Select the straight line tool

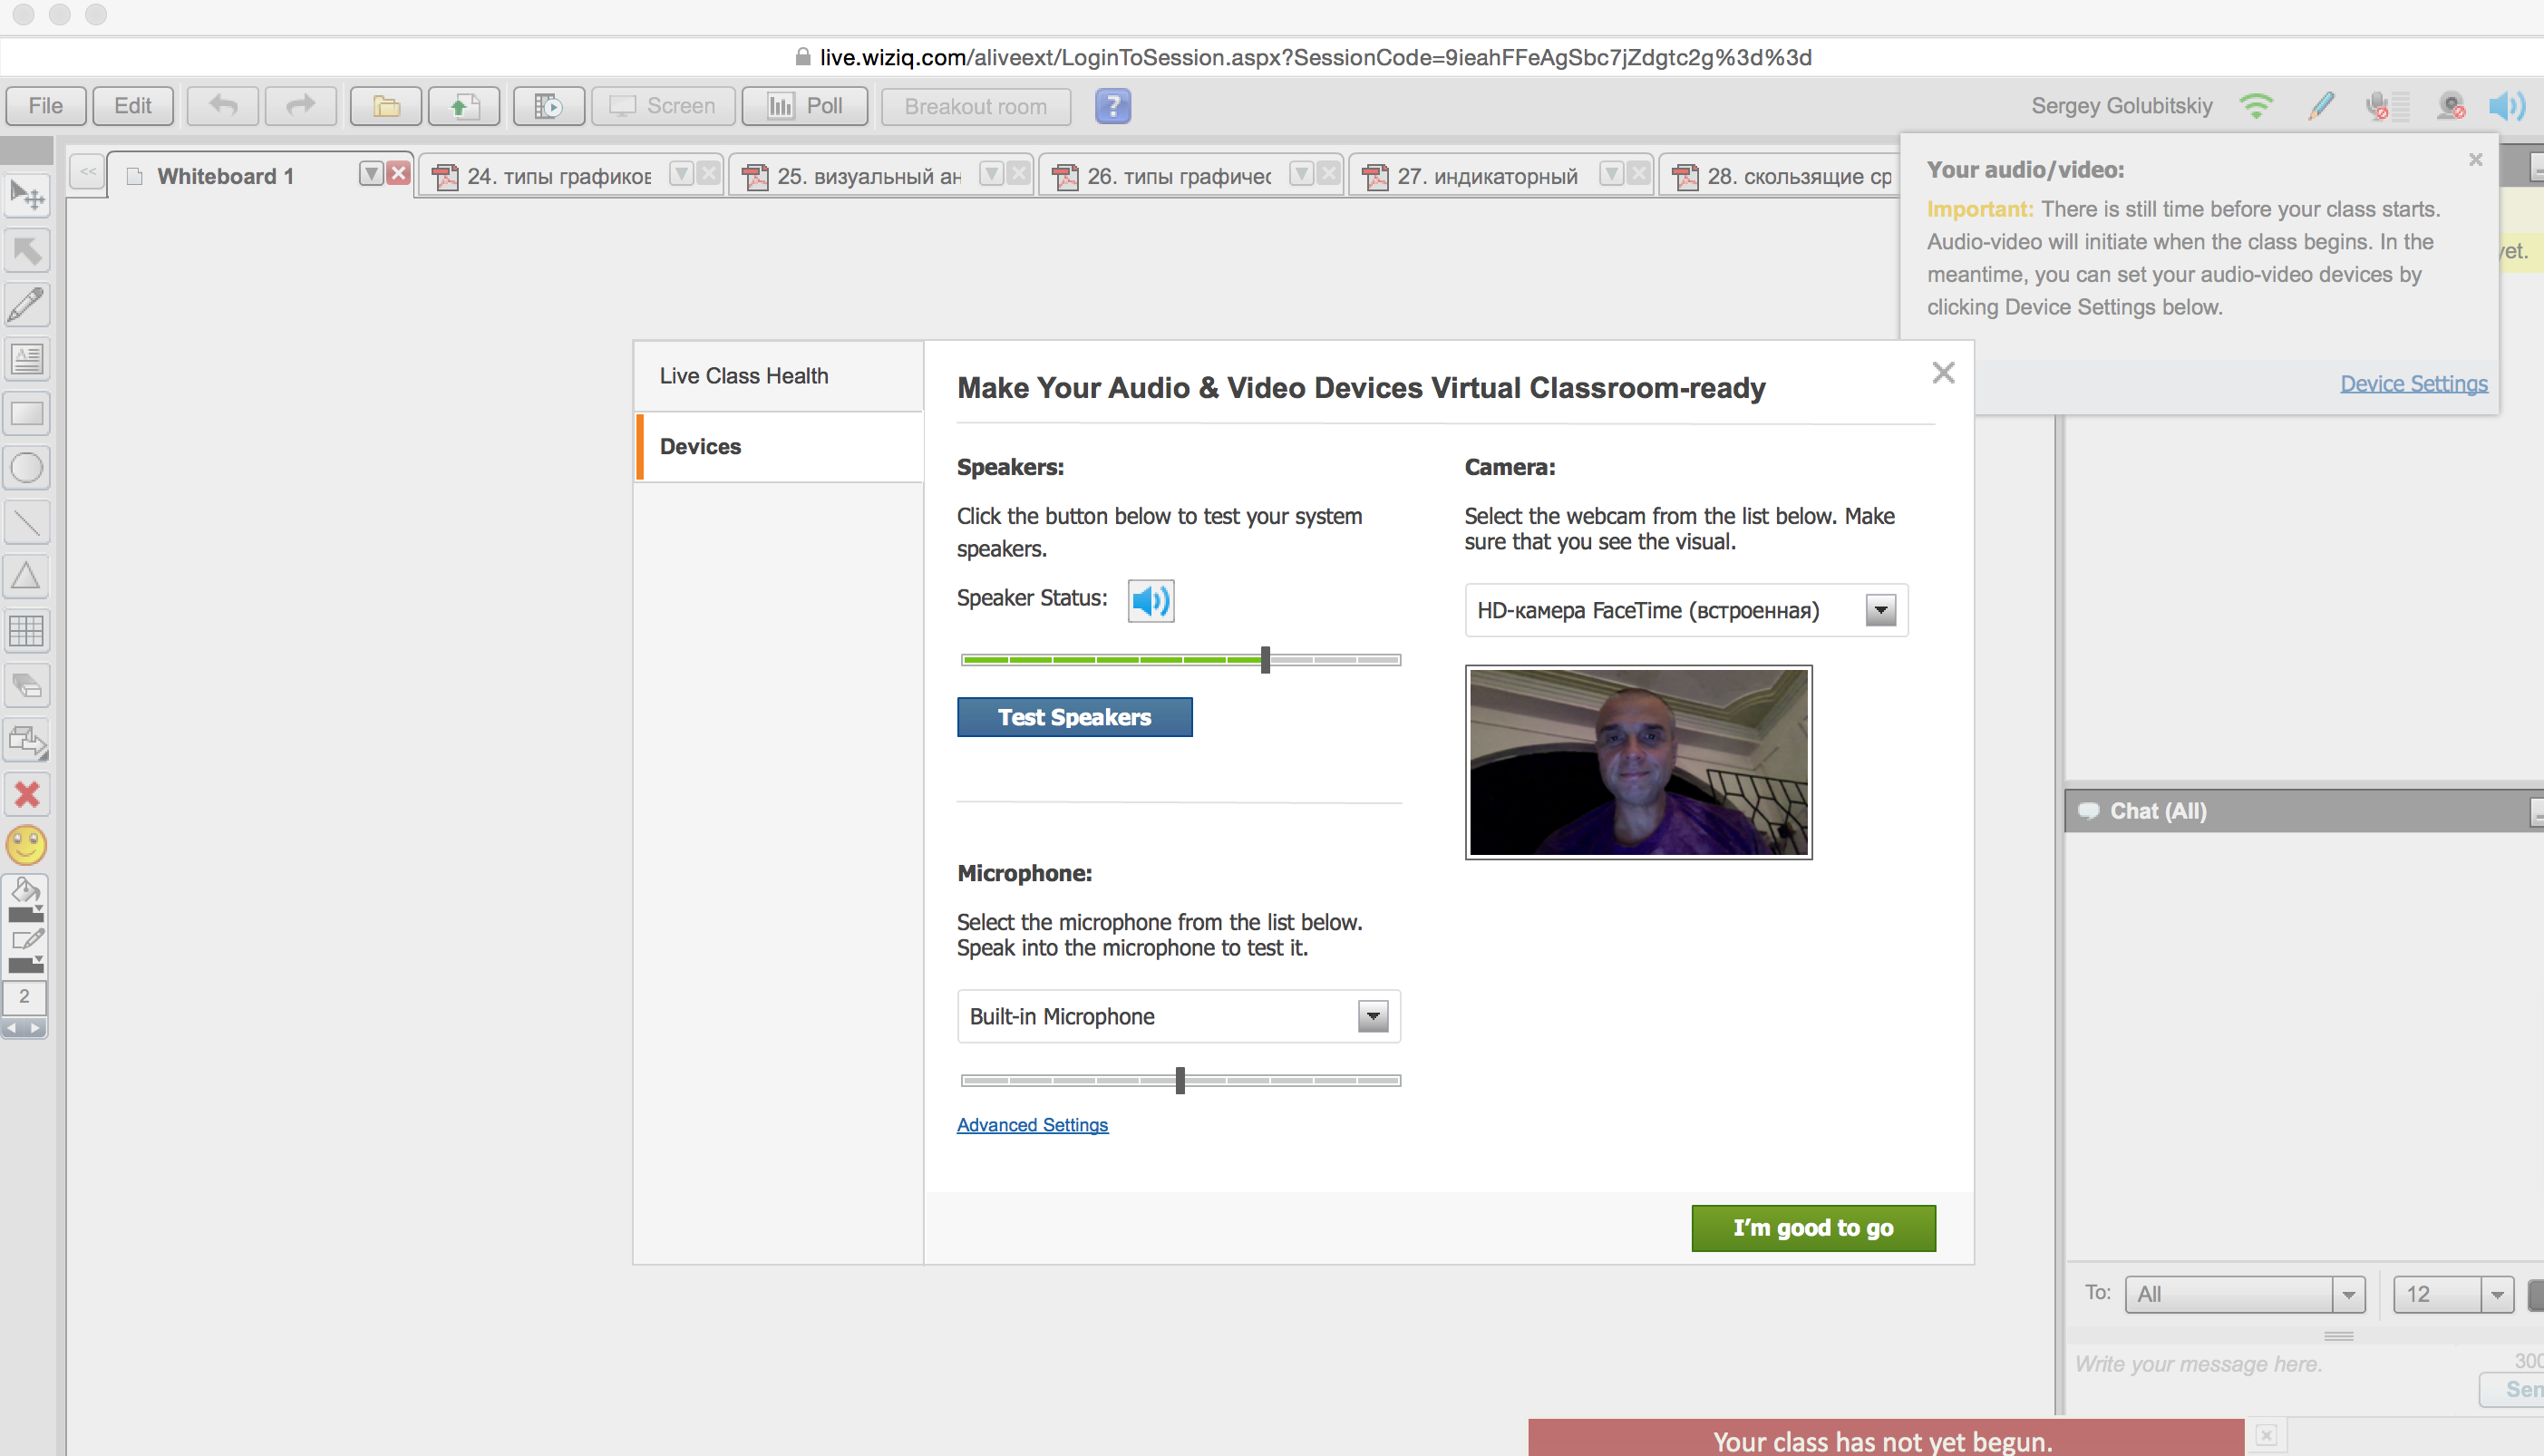pos(26,522)
